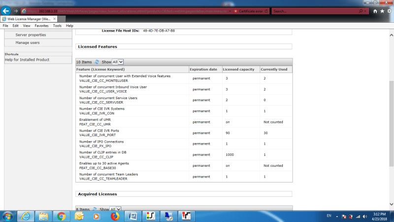
Task: Select FEAT_CIE_CC_BASE30 keyword text
Action: [98, 168]
